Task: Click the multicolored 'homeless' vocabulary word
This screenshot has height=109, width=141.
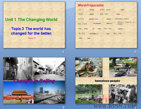Action: click(94, 19)
